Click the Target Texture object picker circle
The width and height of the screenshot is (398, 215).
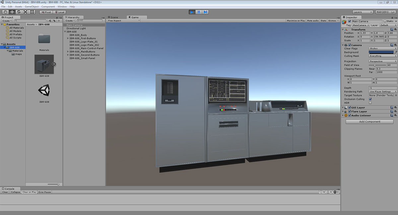(396, 96)
